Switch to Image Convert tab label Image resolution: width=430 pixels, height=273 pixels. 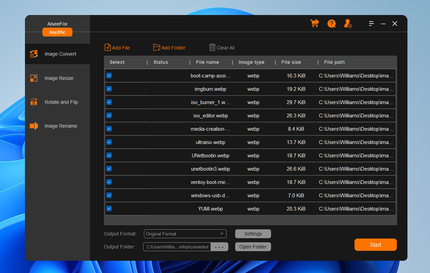[61, 54]
